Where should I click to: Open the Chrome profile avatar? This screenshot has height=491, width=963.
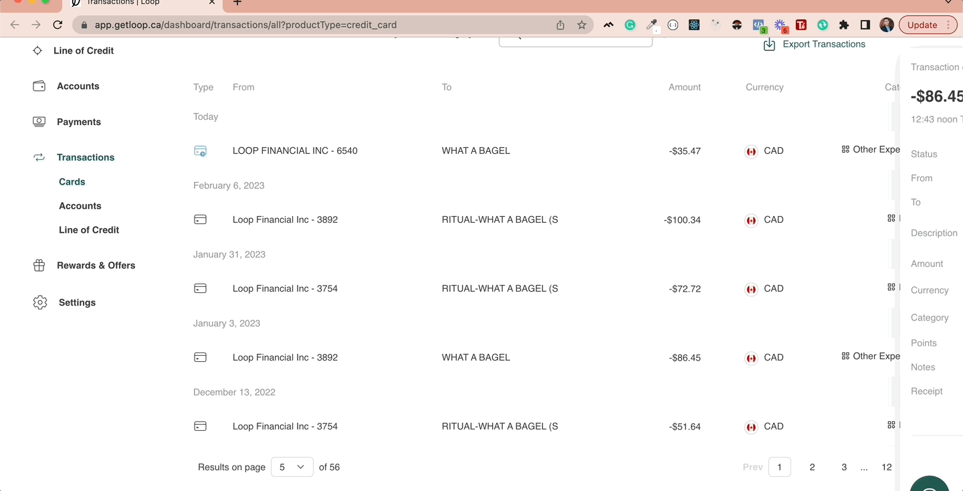(x=887, y=25)
